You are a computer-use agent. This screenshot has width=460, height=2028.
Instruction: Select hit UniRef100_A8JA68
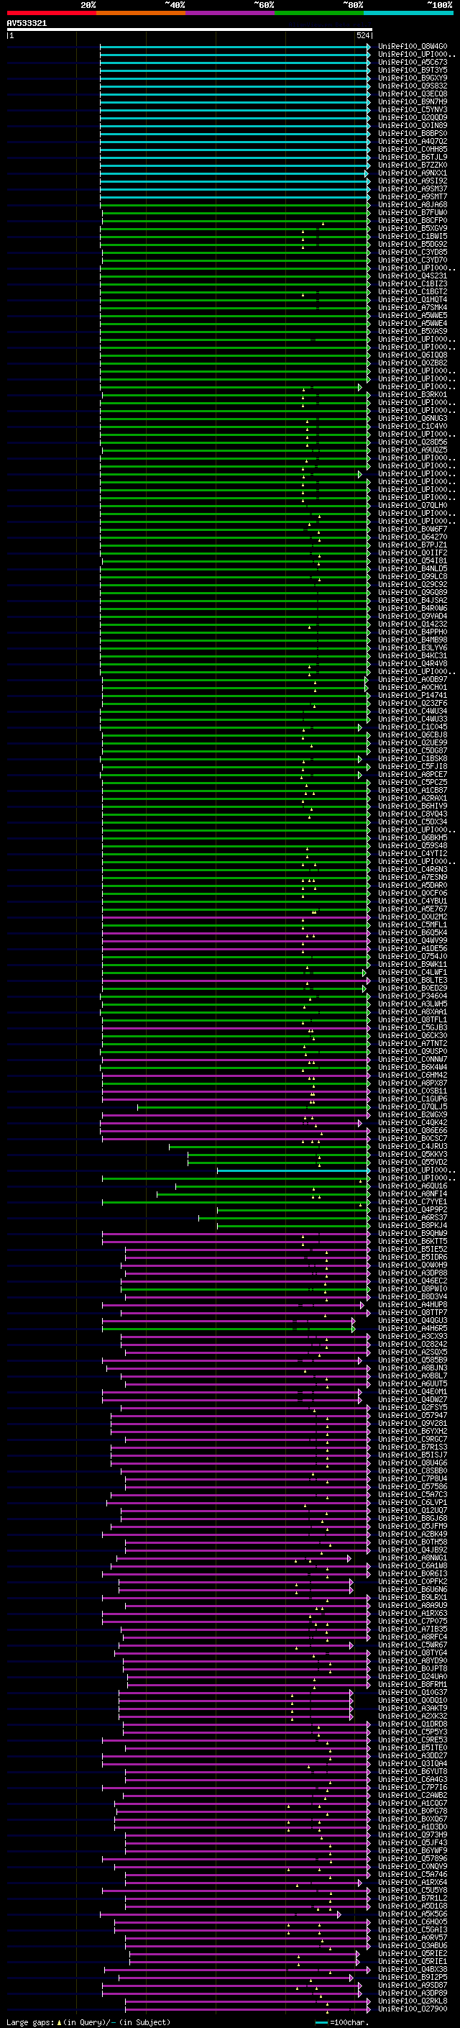pos(412,205)
